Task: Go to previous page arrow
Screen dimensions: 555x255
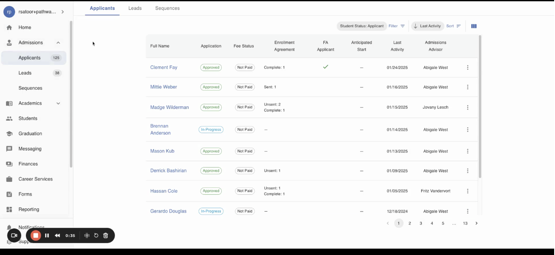Action: [x=388, y=224]
